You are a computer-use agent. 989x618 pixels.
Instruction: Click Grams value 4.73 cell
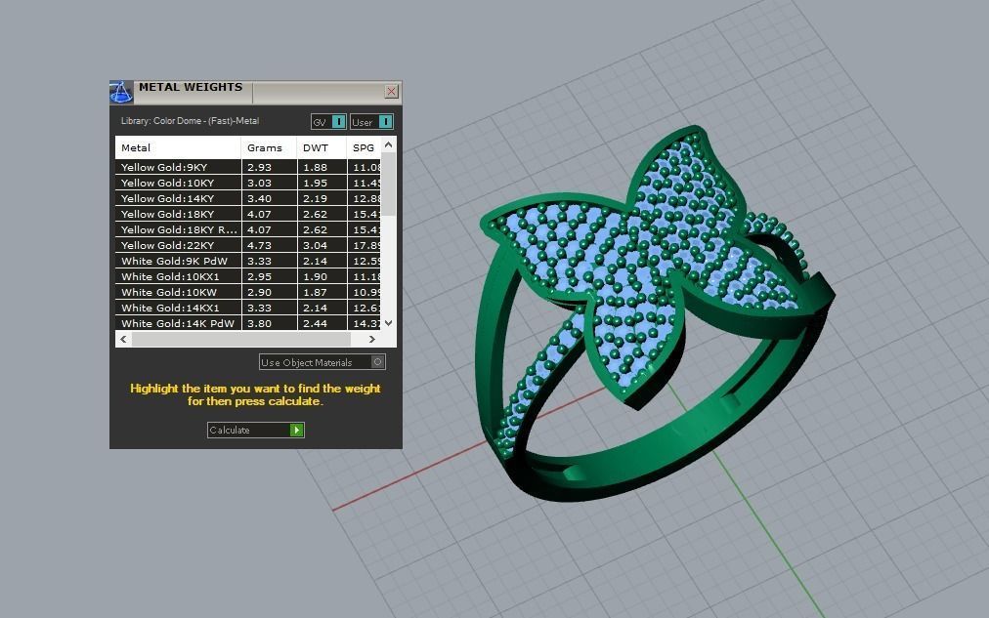tap(269, 245)
